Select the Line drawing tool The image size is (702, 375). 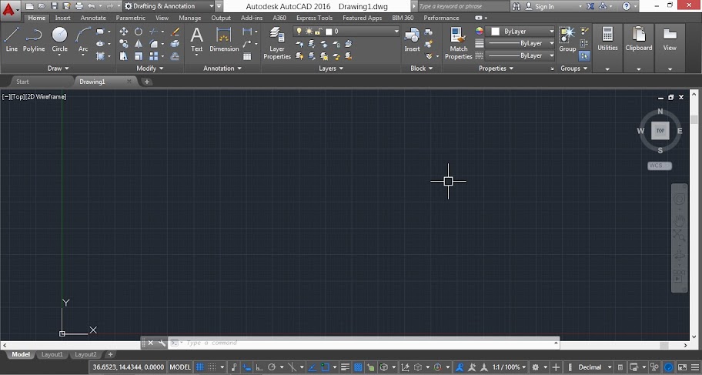(12, 39)
